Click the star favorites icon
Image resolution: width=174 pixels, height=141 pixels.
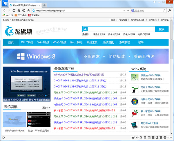click(28, 10)
